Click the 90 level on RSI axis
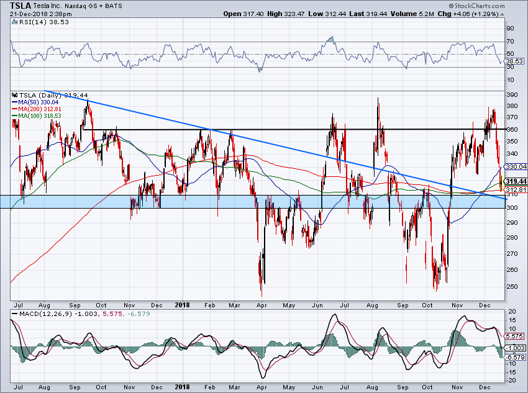The width and height of the screenshot is (528, 393). (511, 29)
